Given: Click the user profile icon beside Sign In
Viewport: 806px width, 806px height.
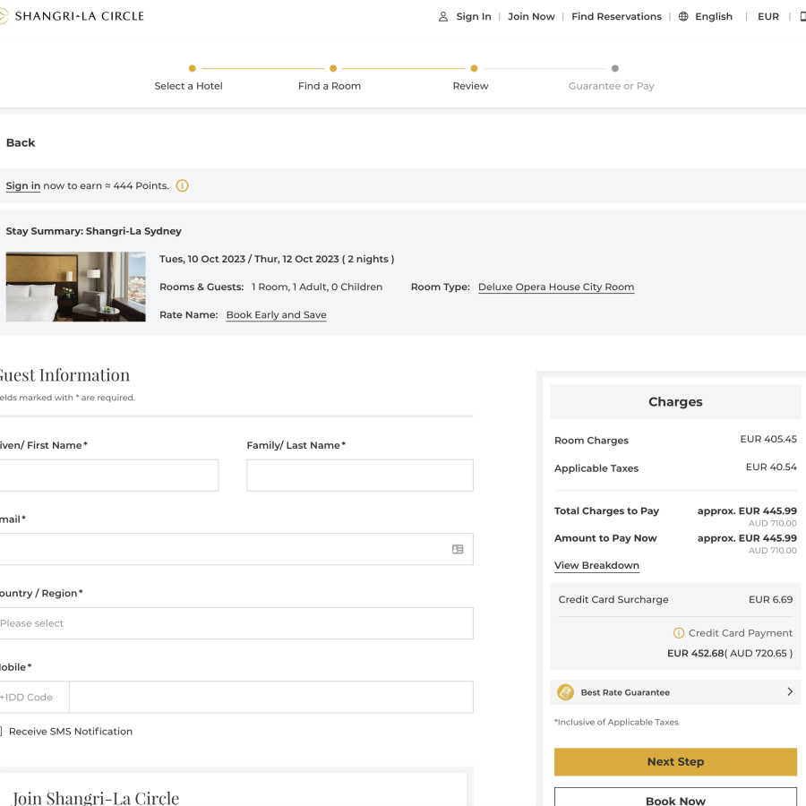Looking at the screenshot, I should pyautogui.click(x=443, y=16).
